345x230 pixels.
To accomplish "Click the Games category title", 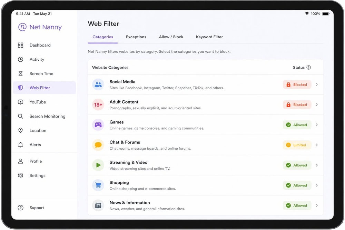I will click(x=117, y=122).
